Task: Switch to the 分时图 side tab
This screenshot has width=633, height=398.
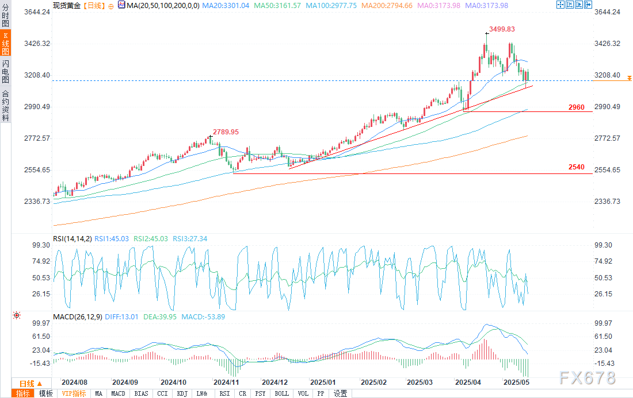Action: coord(5,14)
